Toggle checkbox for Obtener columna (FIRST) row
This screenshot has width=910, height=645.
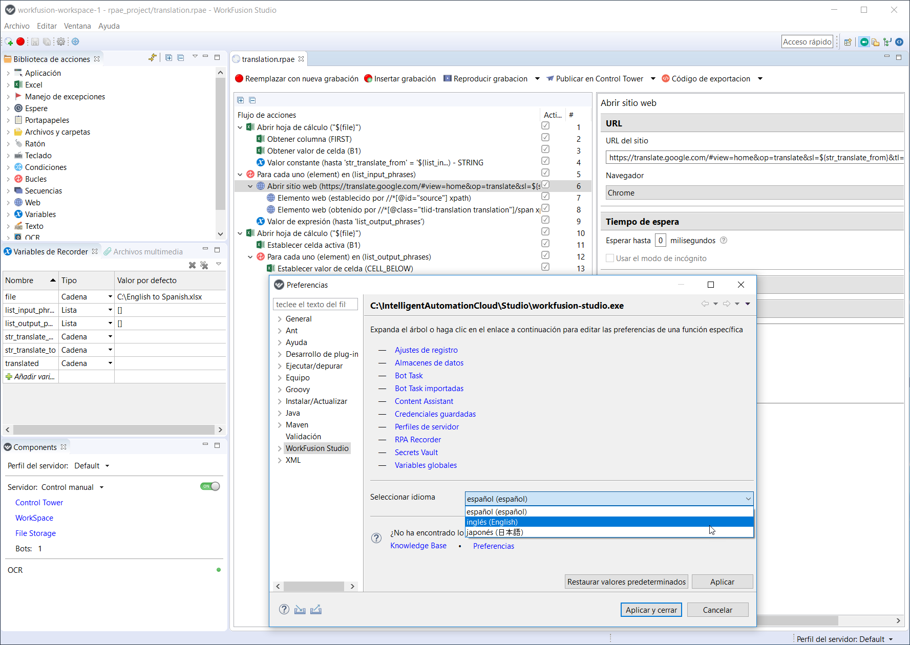(x=545, y=138)
